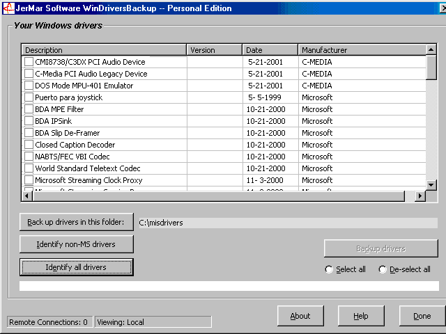Sort list by Date column header
The height and width of the screenshot is (334, 446).
(x=270, y=50)
